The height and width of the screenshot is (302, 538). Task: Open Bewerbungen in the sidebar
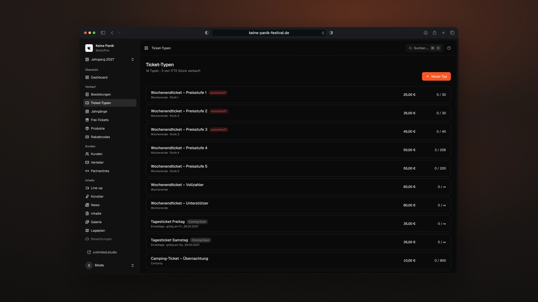110,239
